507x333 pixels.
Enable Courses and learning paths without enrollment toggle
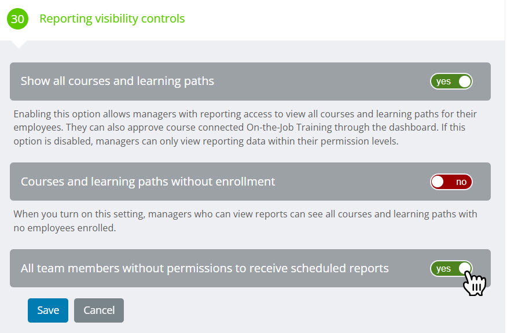click(x=451, y=182)
